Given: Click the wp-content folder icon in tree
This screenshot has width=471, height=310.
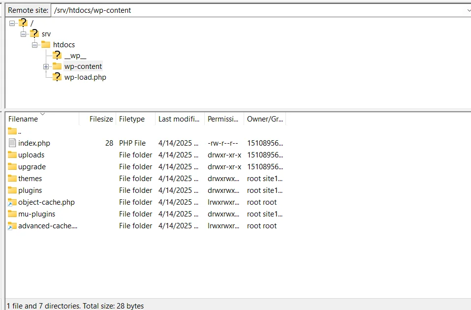Looking at the screenshot, I should pyautogui.click(x=57, y=66).
